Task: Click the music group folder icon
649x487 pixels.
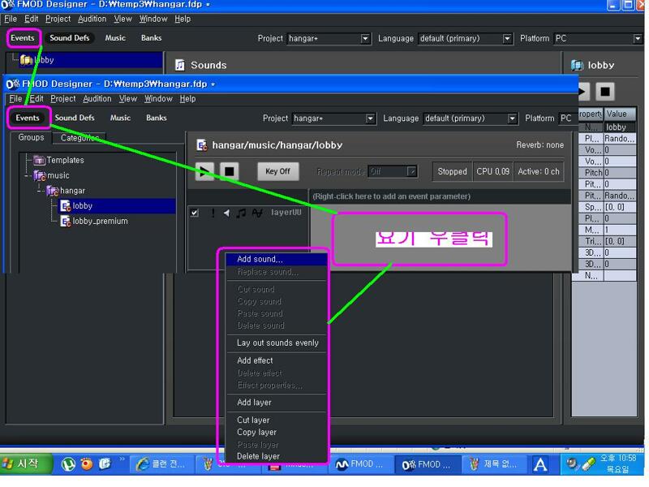Action: coord(40,175)
